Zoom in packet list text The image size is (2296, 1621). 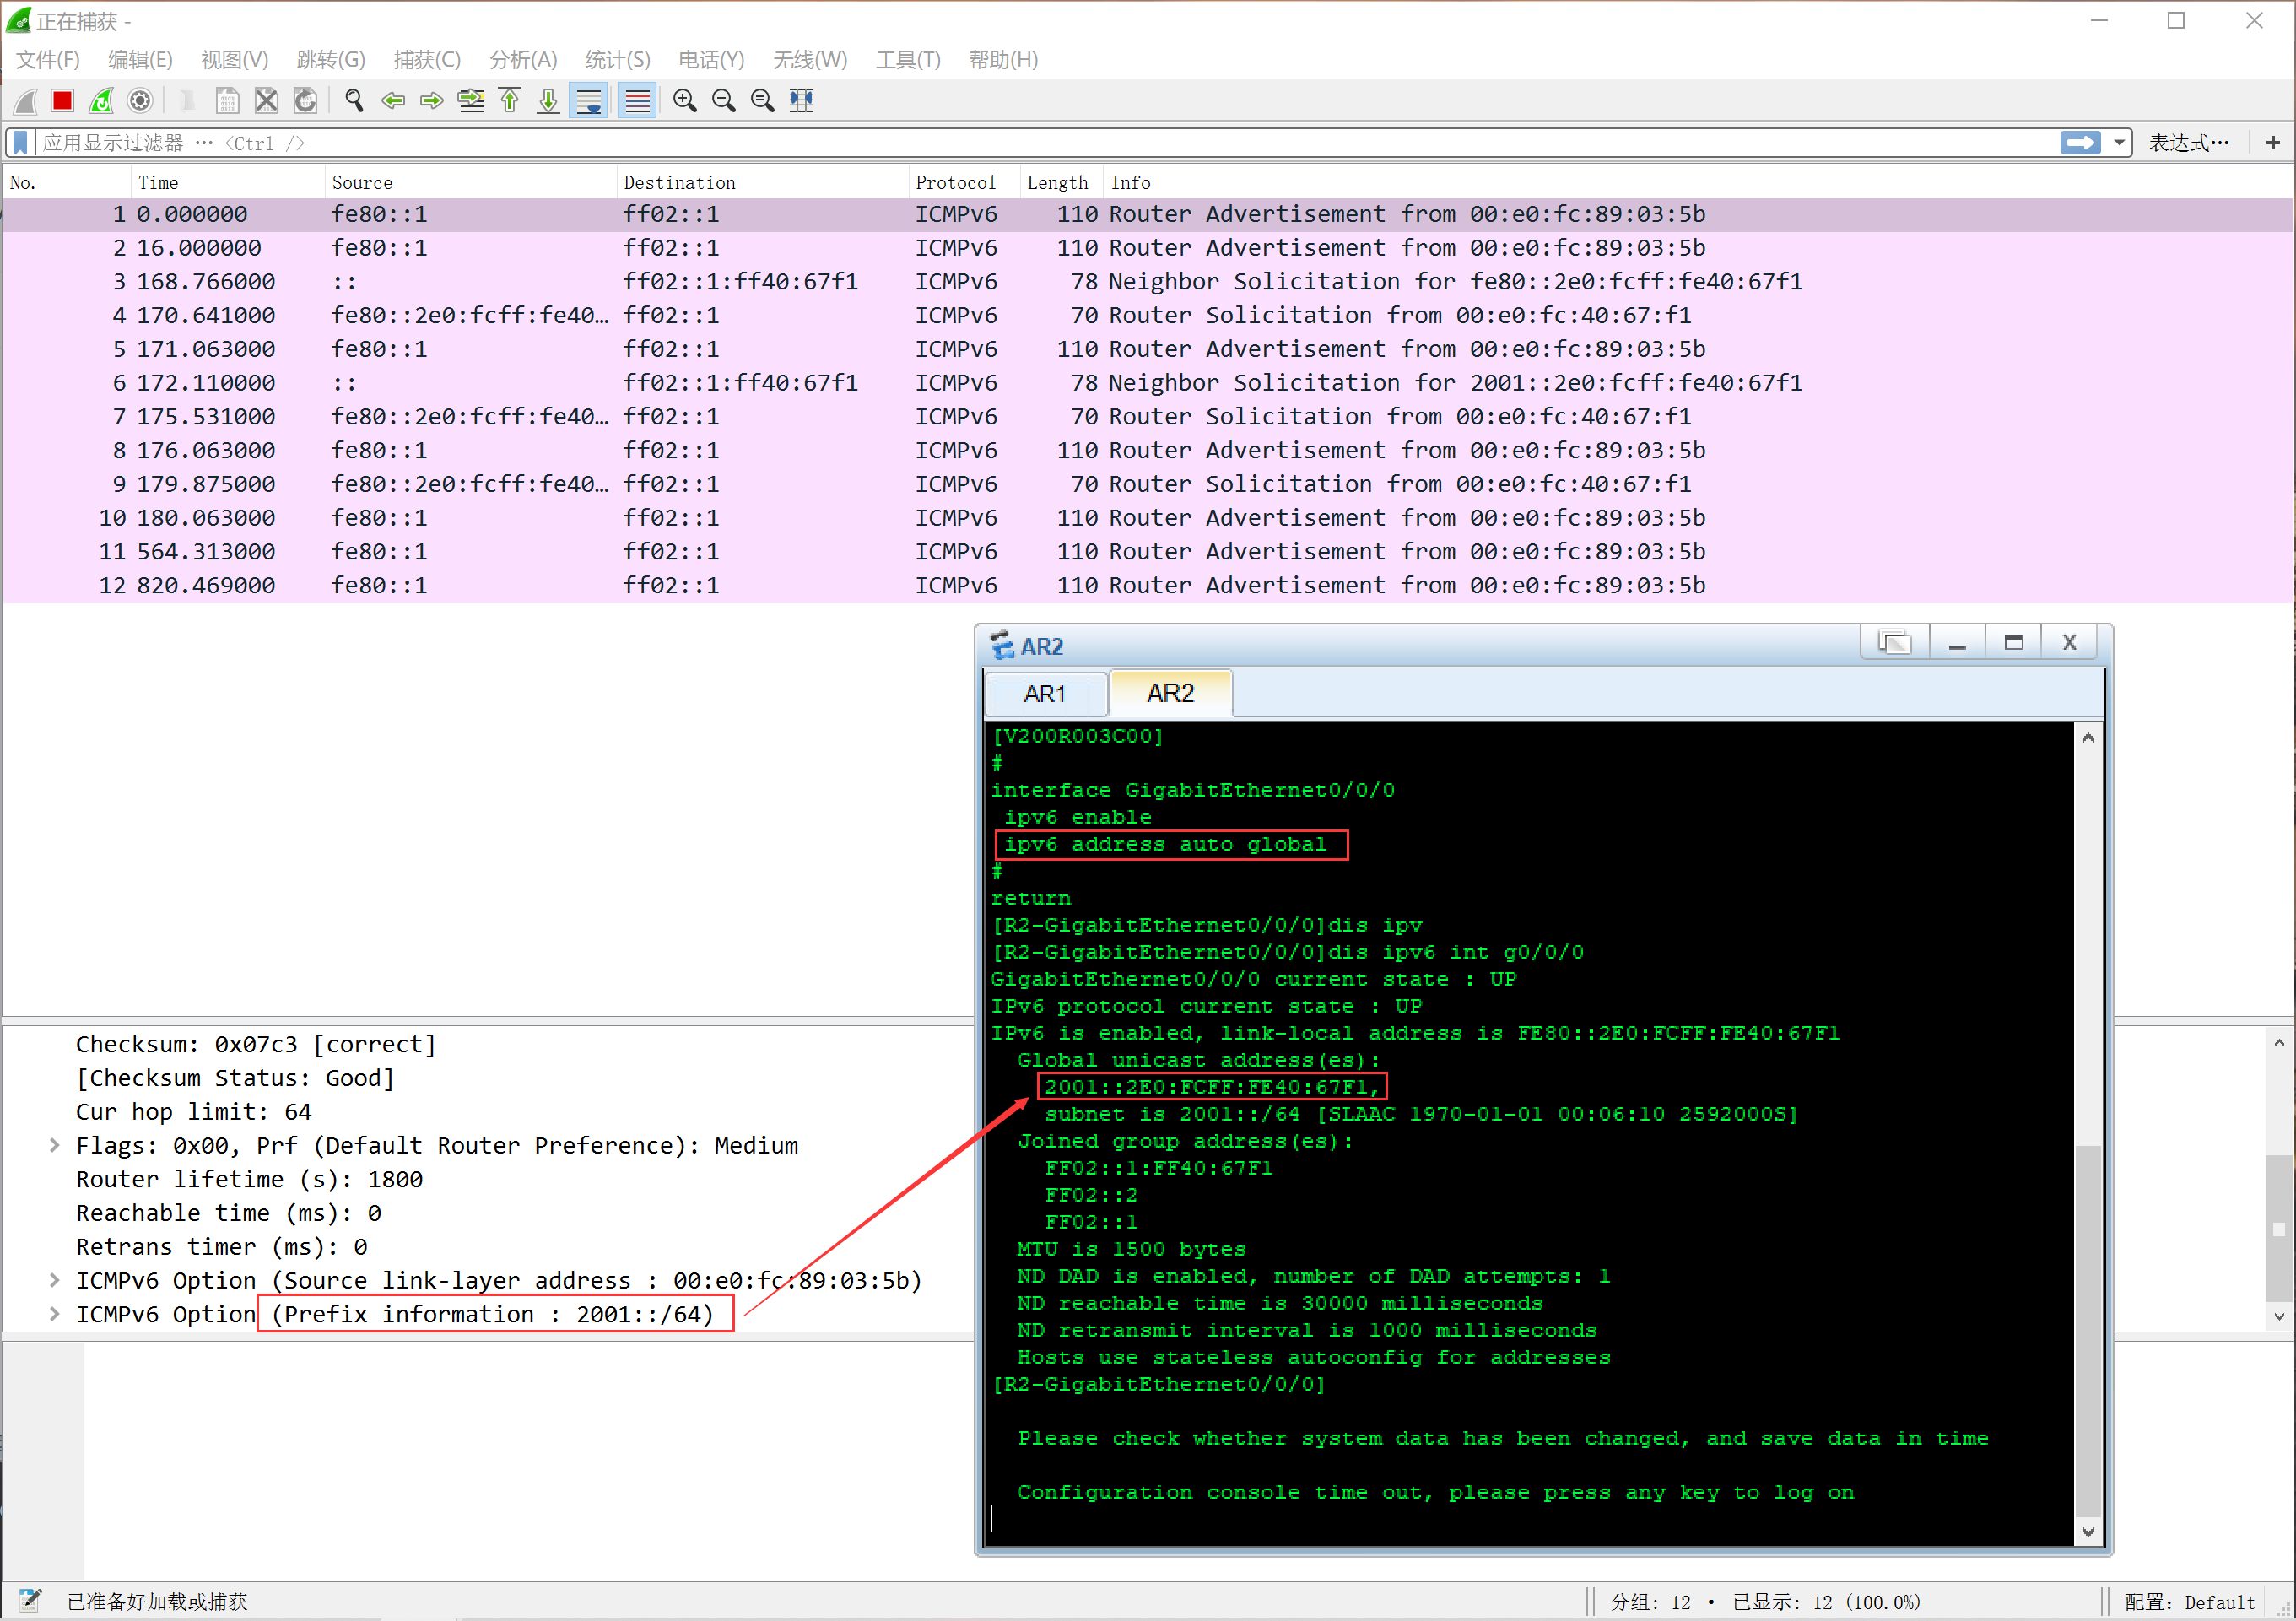(685, 101)
